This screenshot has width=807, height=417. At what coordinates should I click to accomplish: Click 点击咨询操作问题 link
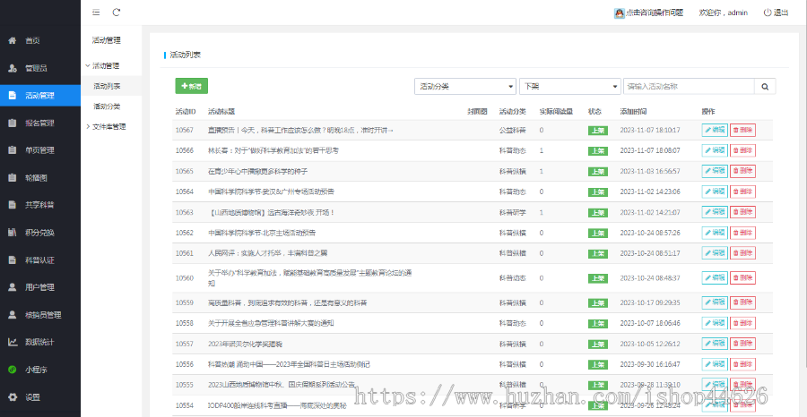click(655, 13)
